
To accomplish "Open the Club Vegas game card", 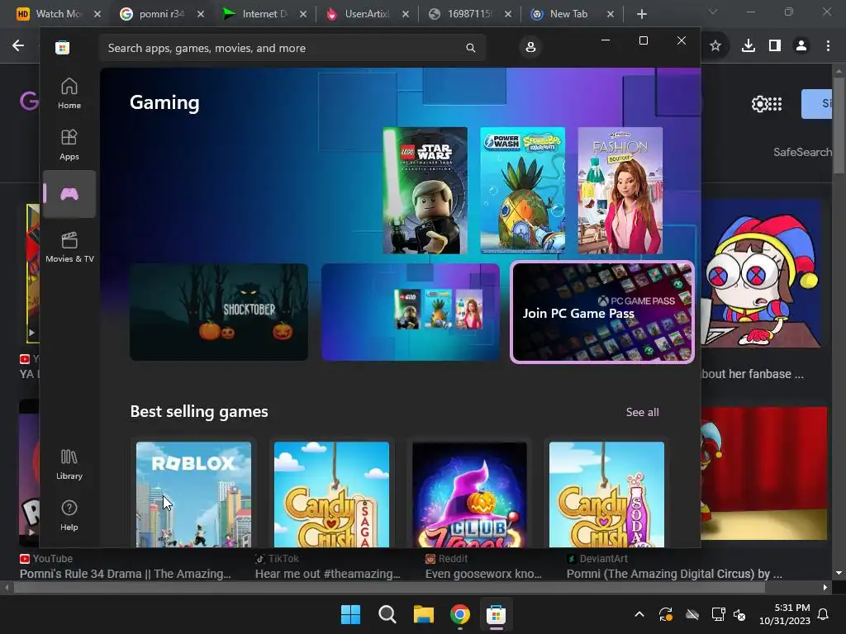I will point(469,494).
